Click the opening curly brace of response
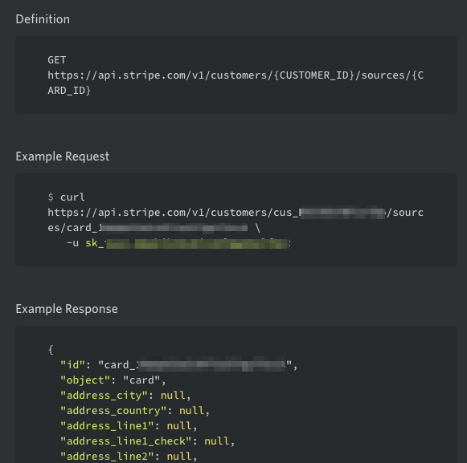This screenshot has width=467, height=463. point(51,350)
